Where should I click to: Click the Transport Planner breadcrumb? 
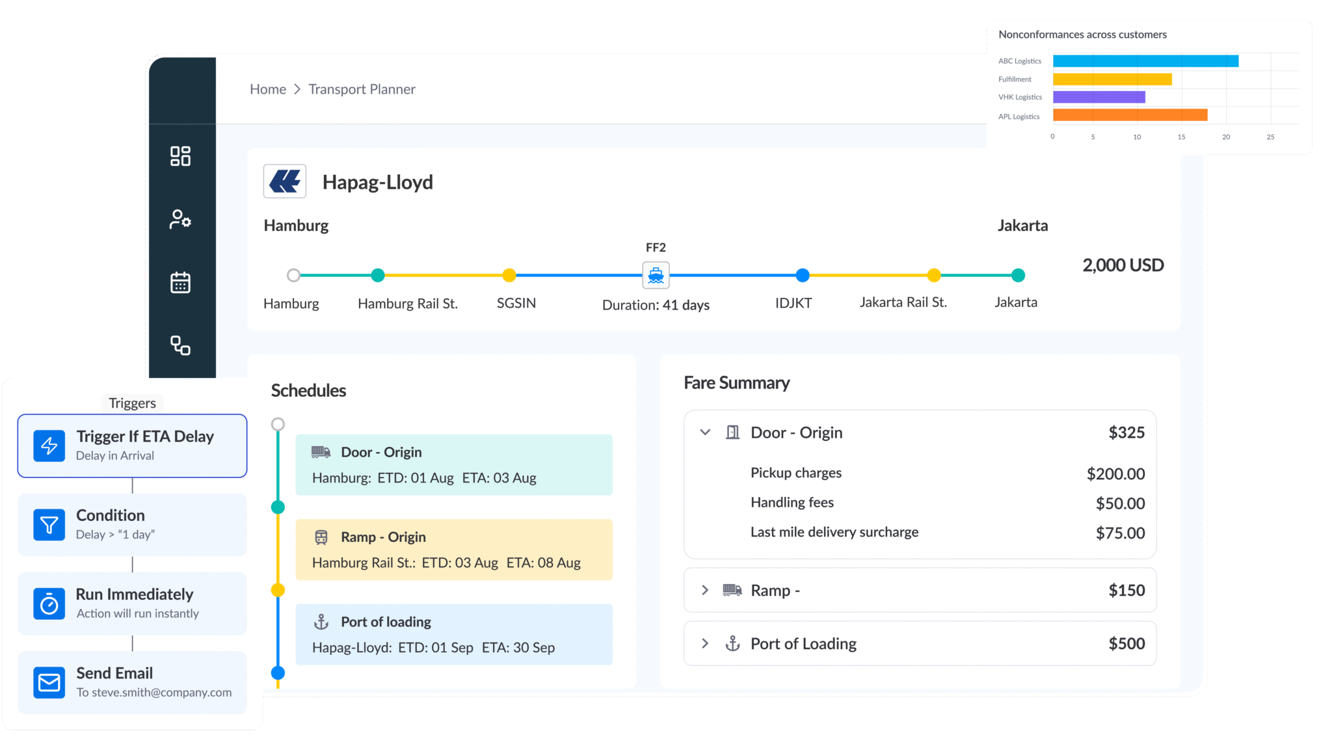pos(362,89)
